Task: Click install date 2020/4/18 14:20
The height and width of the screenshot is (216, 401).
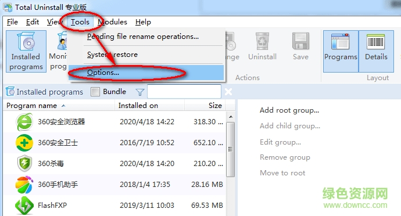Action: [147, 164]
